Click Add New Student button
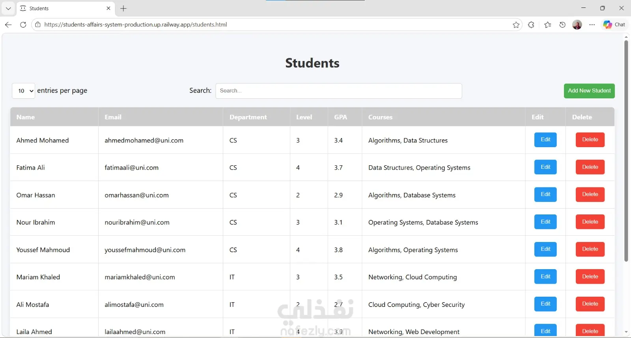 click(x=589, y=91)
